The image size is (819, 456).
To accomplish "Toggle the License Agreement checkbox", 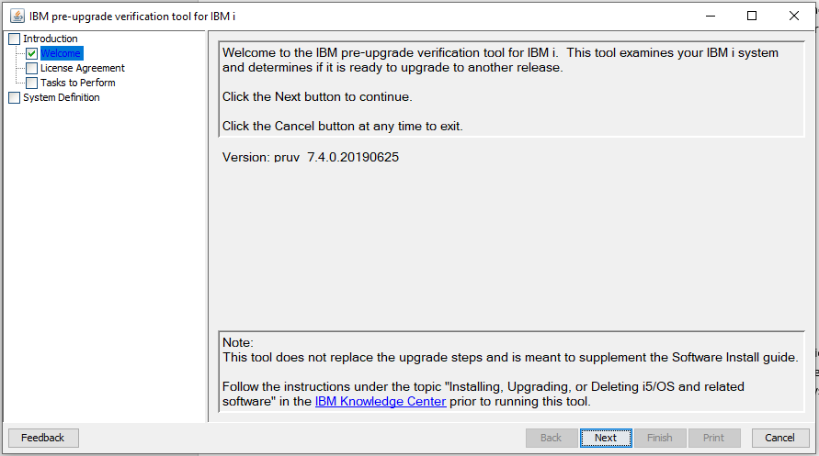I will [x=32, y=68].
